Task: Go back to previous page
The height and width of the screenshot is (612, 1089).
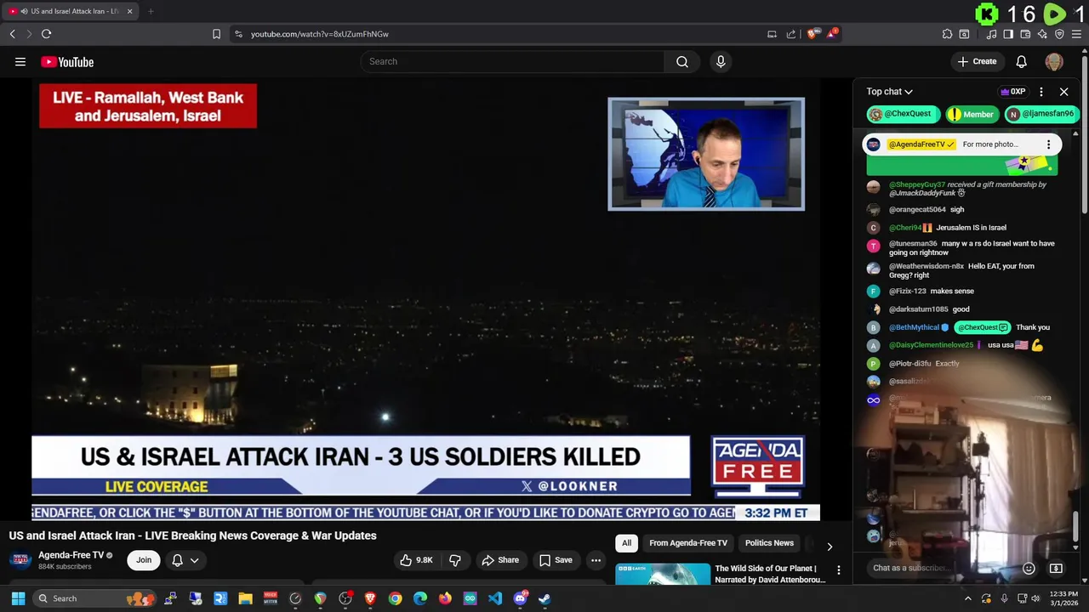Action: 12,34
